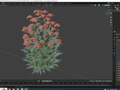Open the Collection properties tab
The width and height of the screenshot is (120, 90).
[x=114, y=50]
